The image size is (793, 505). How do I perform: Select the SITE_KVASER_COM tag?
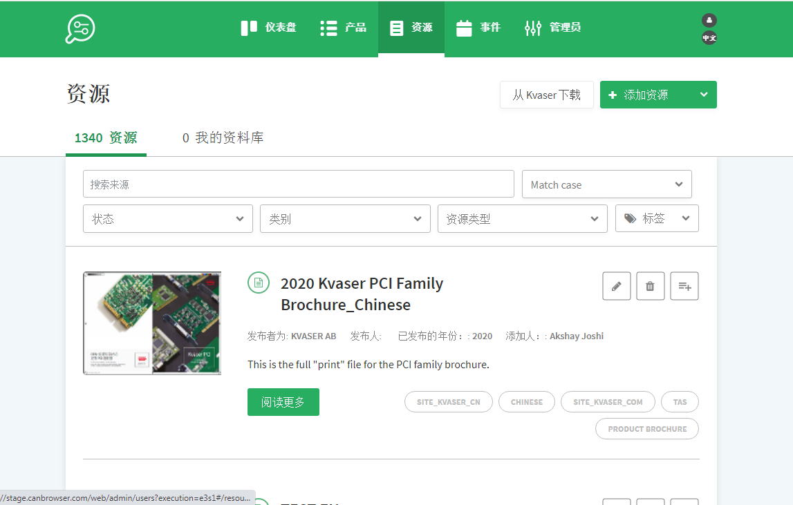point(608,402)
